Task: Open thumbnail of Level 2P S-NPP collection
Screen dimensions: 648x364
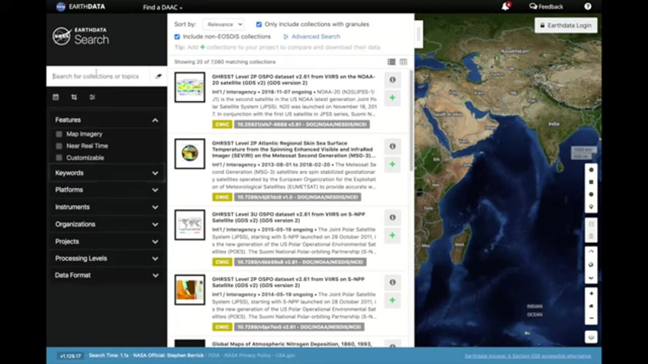Action: tap(190, 290)
